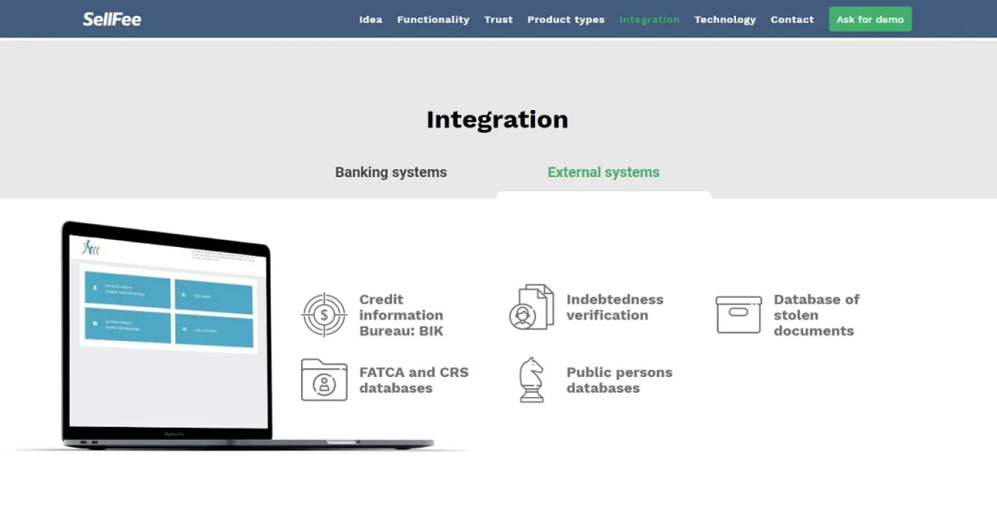Click the Ask for demo button
The image size is (997, 514).
(870, 19)
